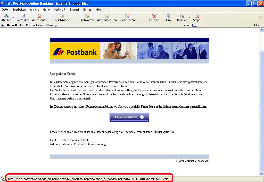Minimize the Thunderbird window
This screenshot has width=264, height=182.
point(249,3)
